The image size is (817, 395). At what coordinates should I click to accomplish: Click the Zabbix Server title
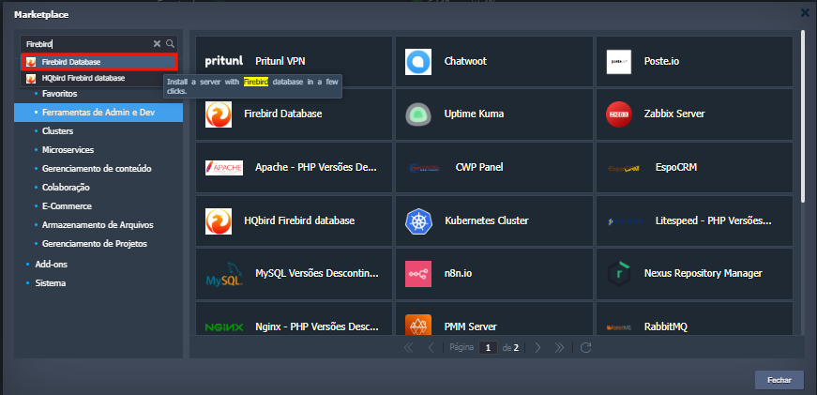674,114
